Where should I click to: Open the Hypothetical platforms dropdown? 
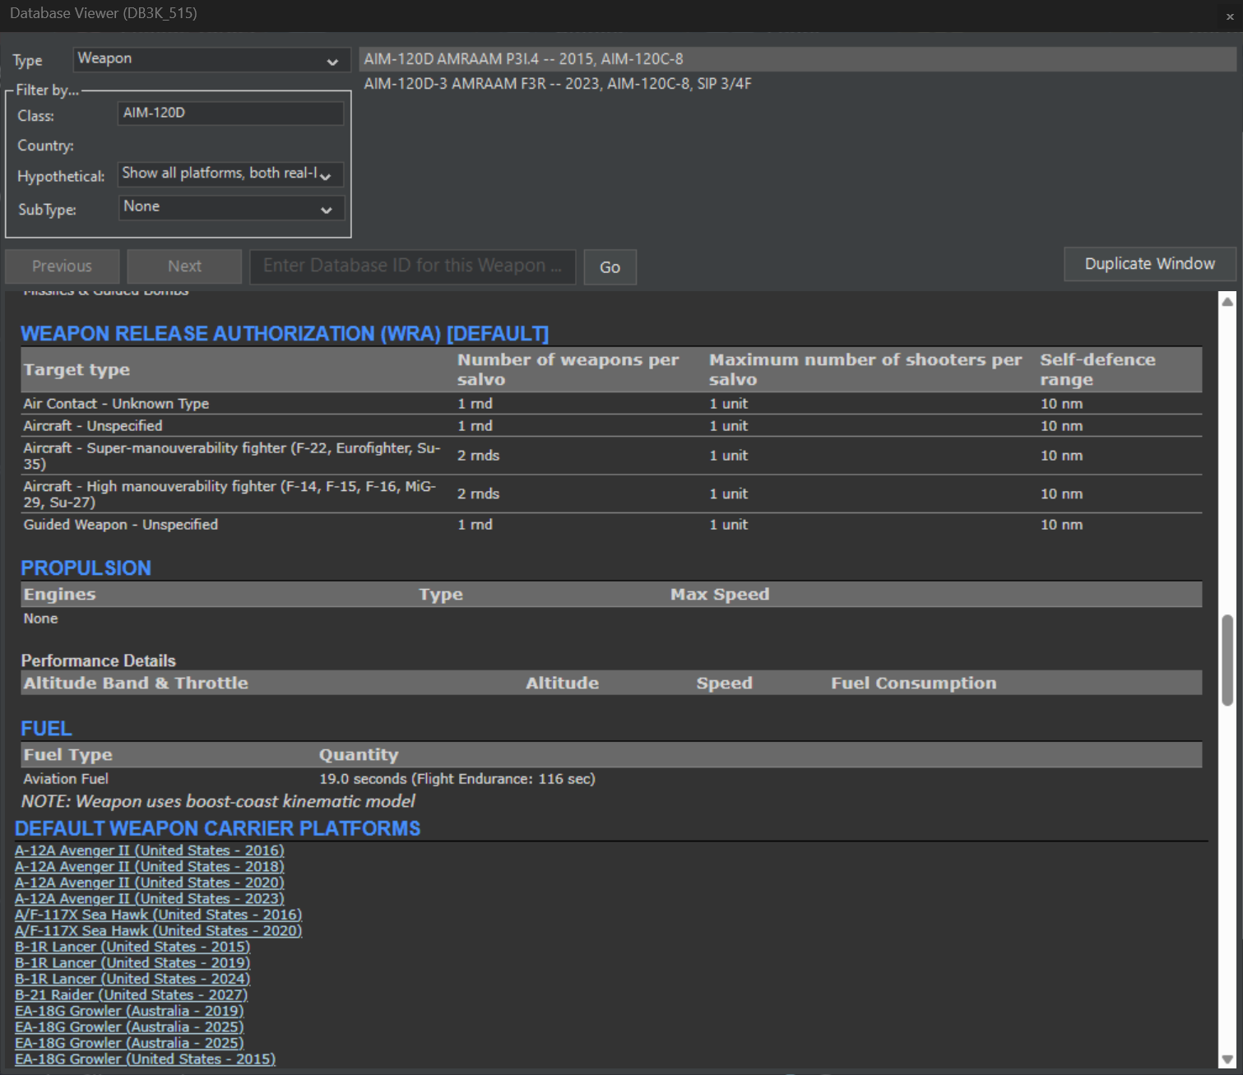pyautogui.click(x=230, y=174)
